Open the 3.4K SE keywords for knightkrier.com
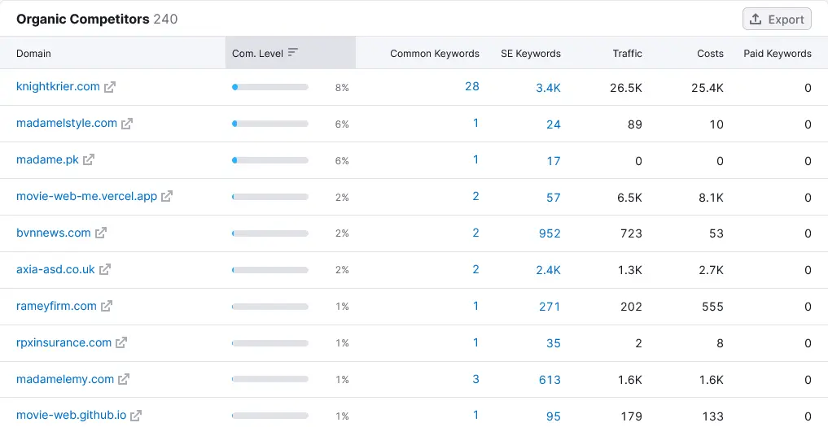 pos(548,88)
